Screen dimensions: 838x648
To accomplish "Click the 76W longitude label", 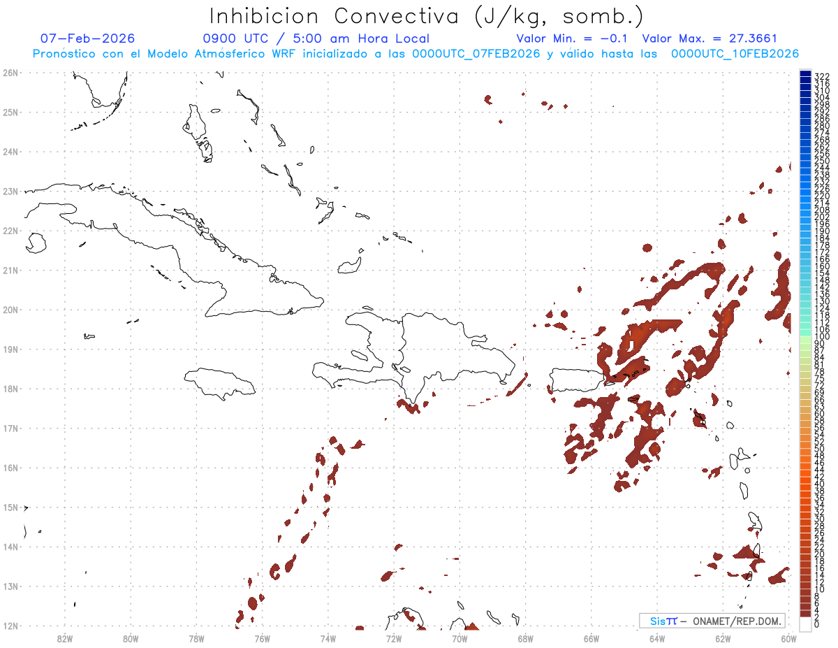I will point(263,638).
